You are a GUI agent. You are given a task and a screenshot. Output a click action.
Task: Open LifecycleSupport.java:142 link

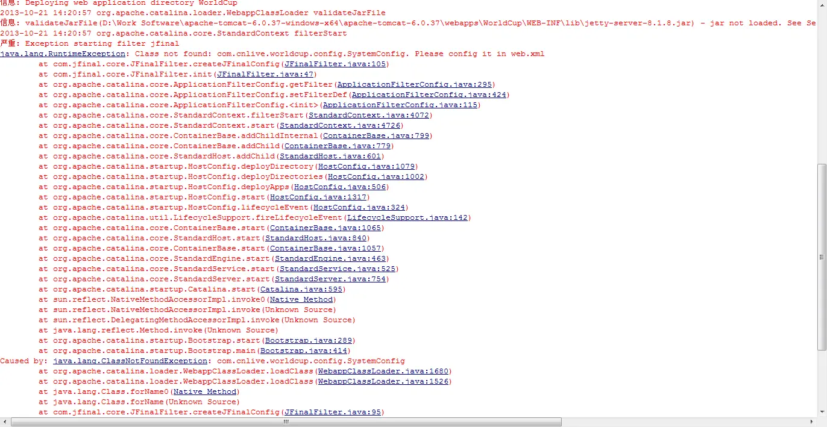[407, 217]
